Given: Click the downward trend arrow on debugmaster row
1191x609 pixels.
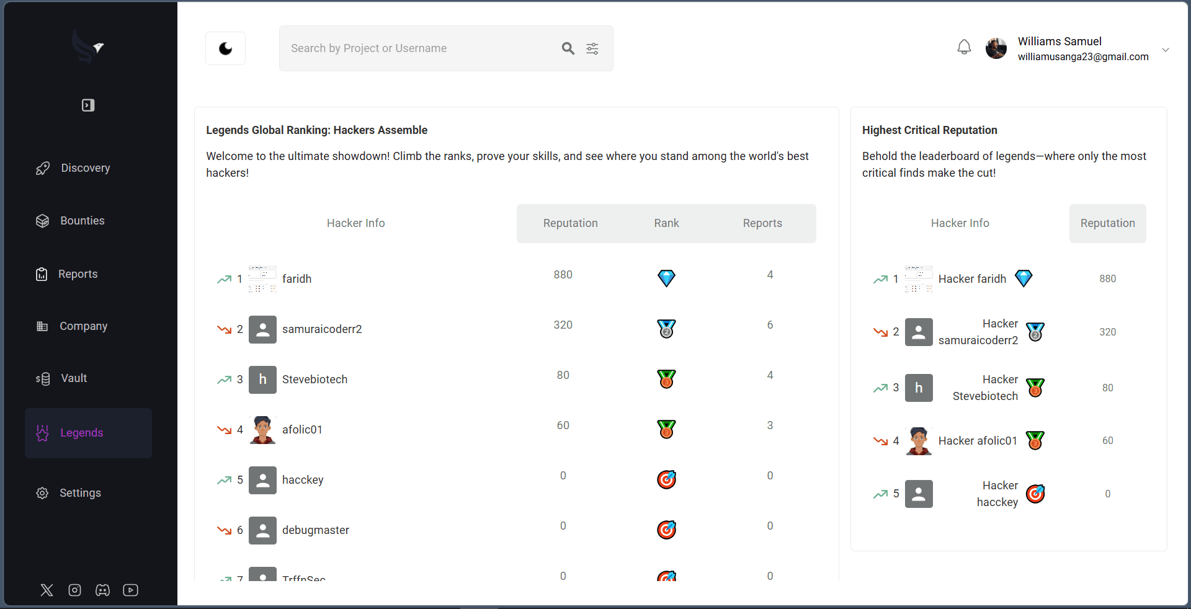Looking at the screenshot, I should point(224,530).
